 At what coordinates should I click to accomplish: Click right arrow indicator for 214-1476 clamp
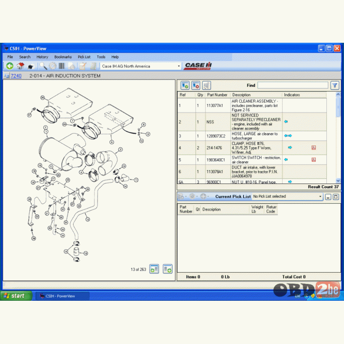(x=290, y=148)
